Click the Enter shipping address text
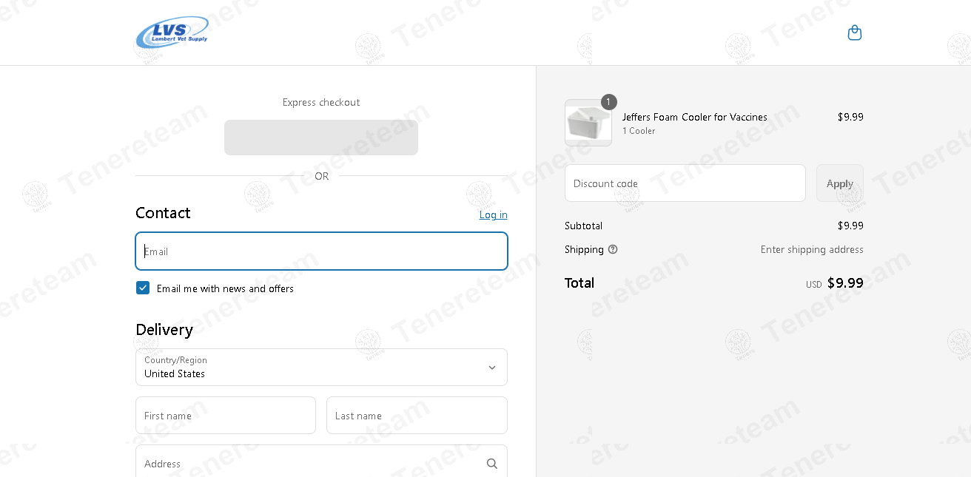 coord(812,249)
